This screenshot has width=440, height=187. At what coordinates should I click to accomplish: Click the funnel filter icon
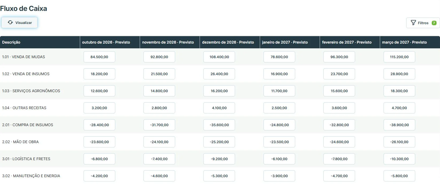tap(413, 23)
